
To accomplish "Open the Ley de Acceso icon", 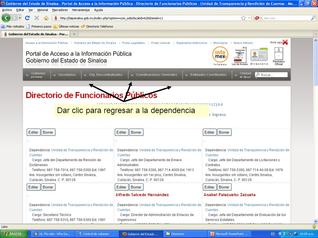I will (x=240, y=56).
